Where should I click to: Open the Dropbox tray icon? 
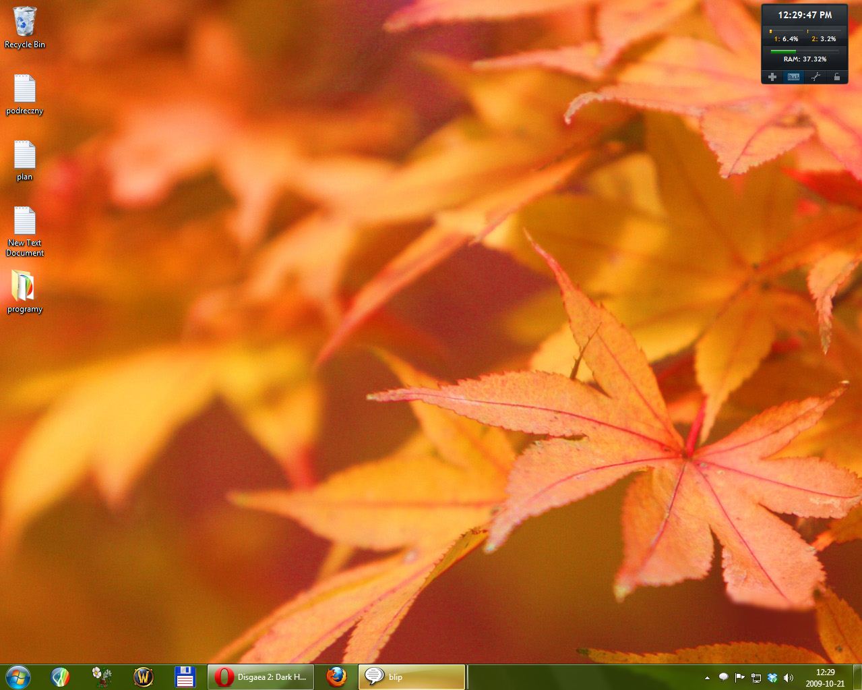(772, 678)
